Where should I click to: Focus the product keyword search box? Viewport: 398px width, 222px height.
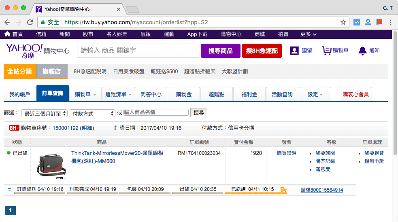pos(138,51)
